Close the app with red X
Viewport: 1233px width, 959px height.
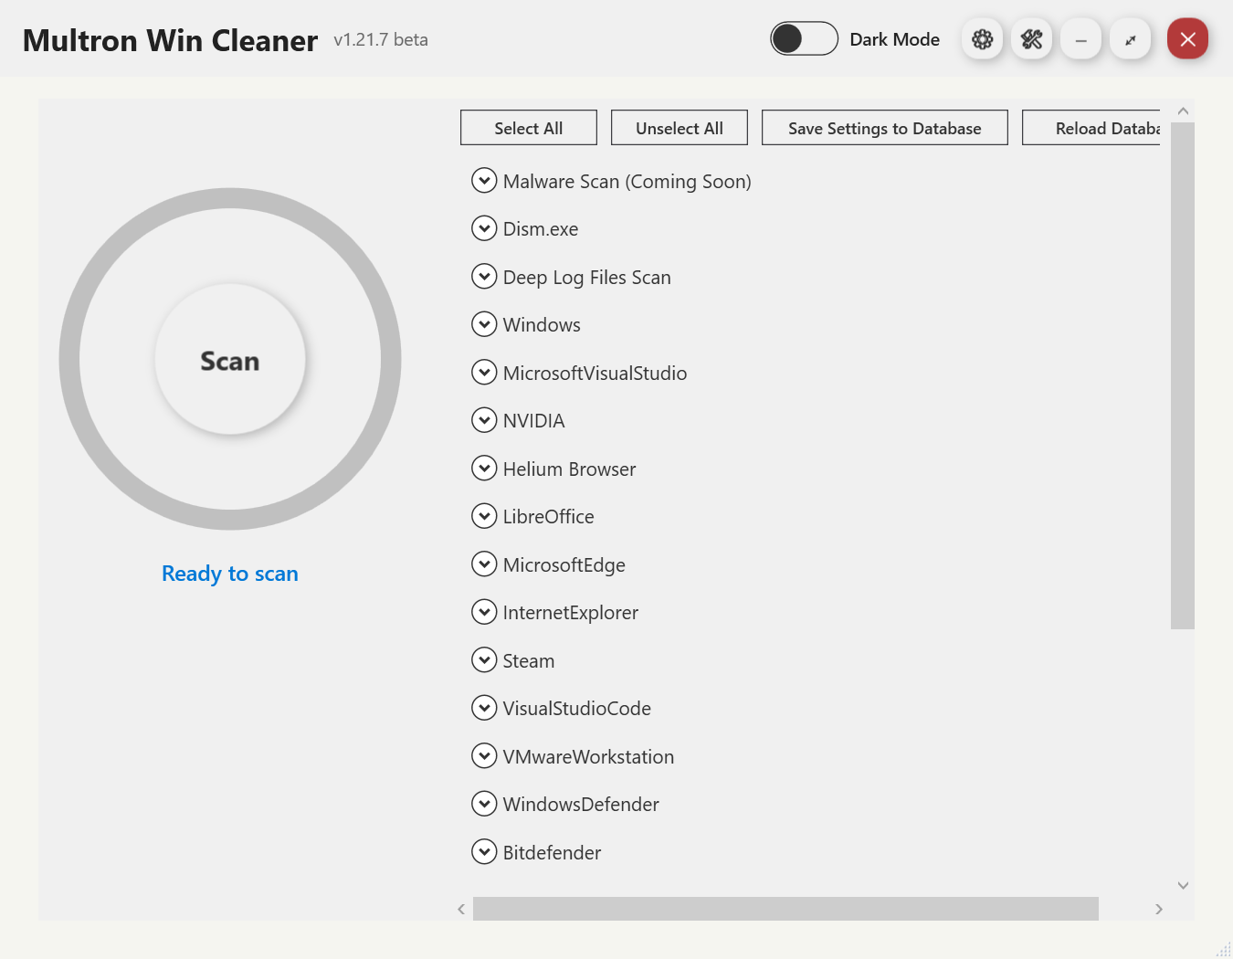click(x=1187, y=39)
